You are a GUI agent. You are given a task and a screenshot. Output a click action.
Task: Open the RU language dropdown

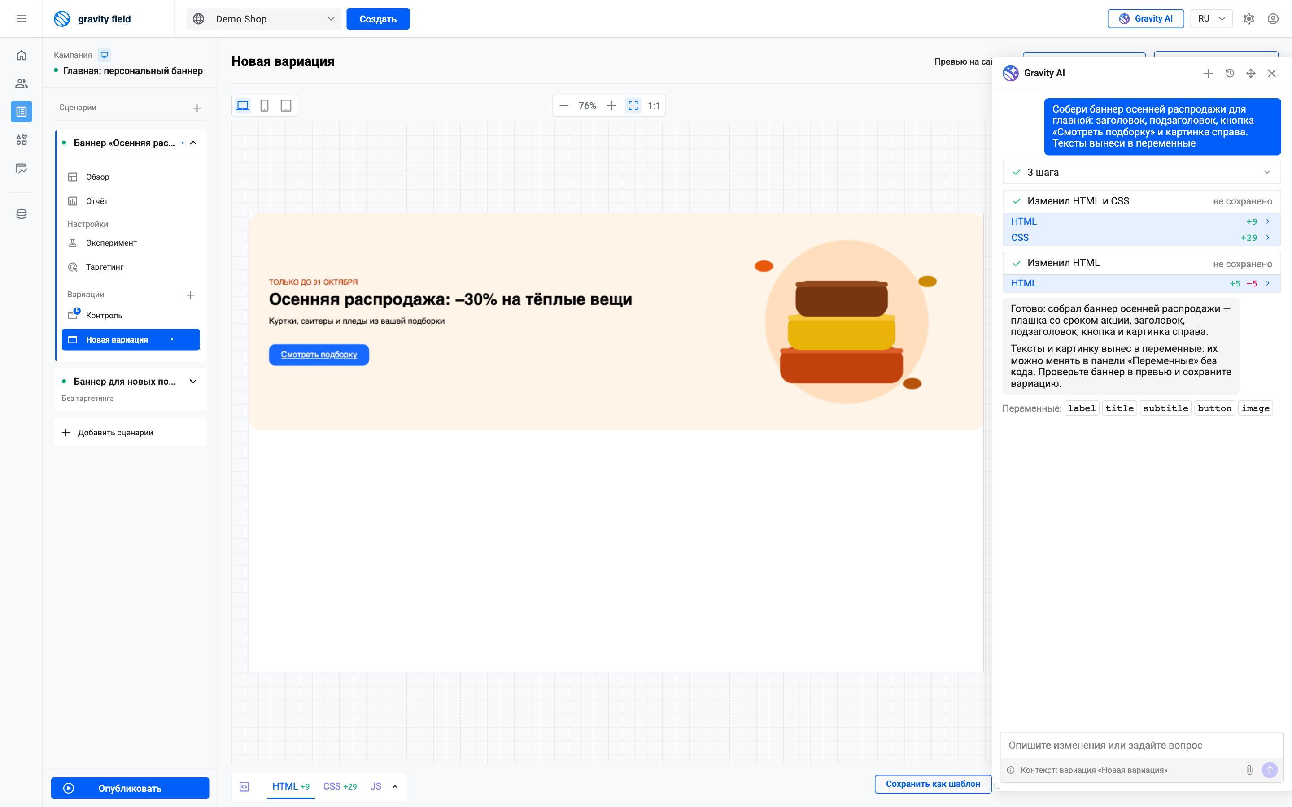1211,19
